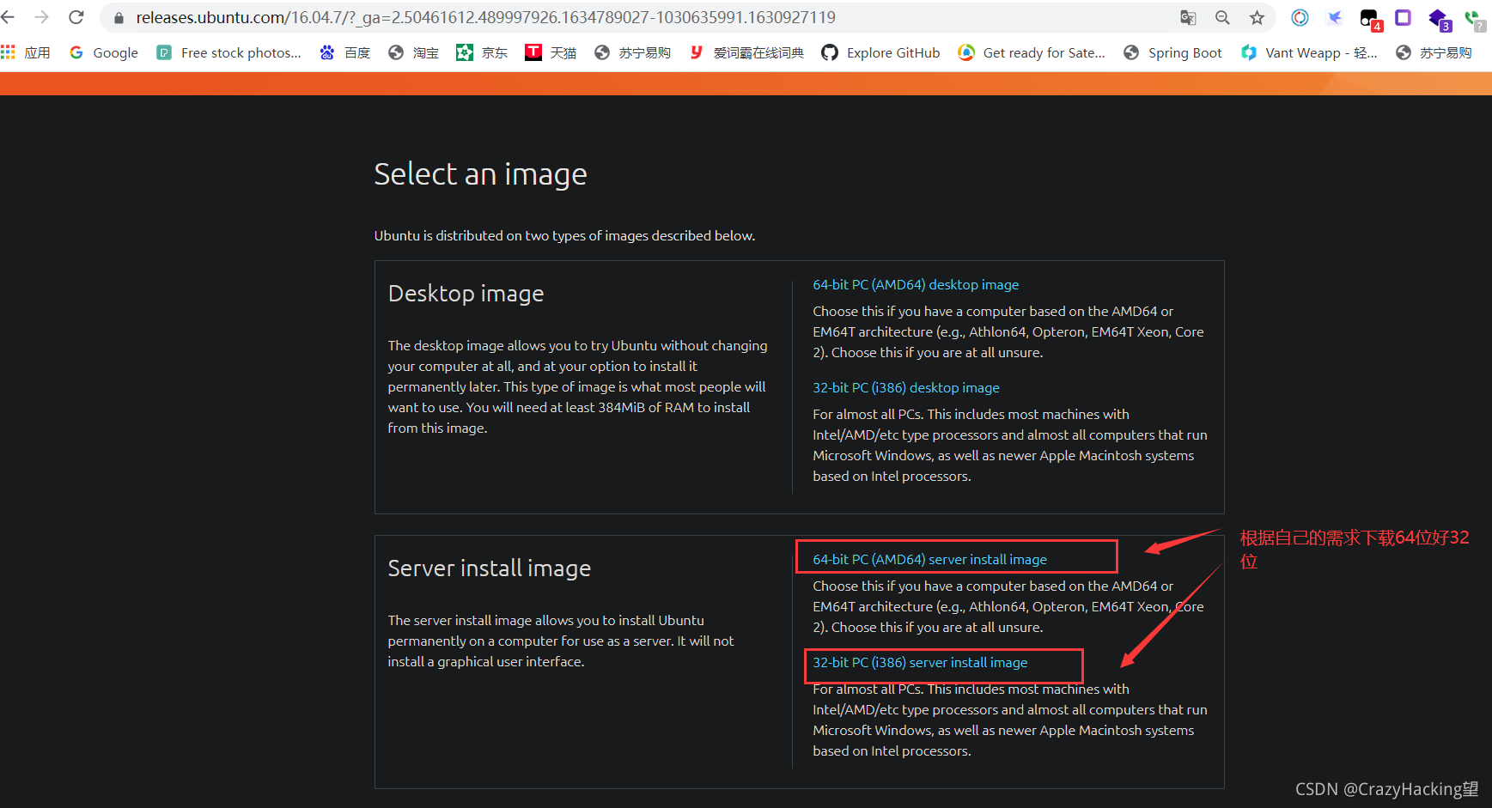Open Explore GitHub bookmark
1492x808 pixels.
point(880,52)
